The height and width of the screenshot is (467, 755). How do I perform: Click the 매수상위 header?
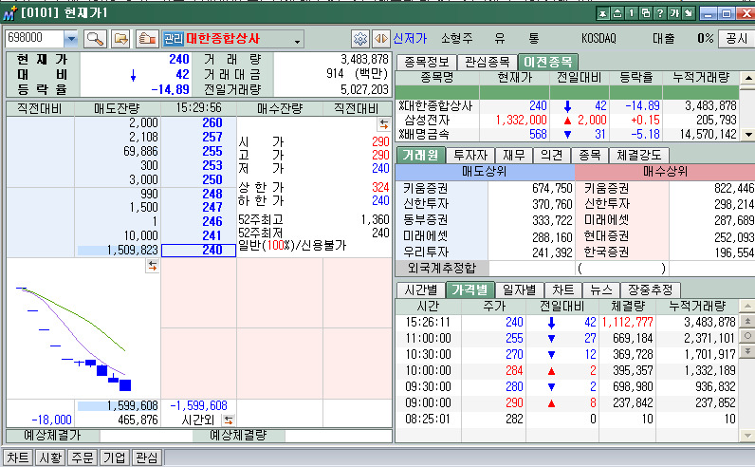[x=666, y=172]
